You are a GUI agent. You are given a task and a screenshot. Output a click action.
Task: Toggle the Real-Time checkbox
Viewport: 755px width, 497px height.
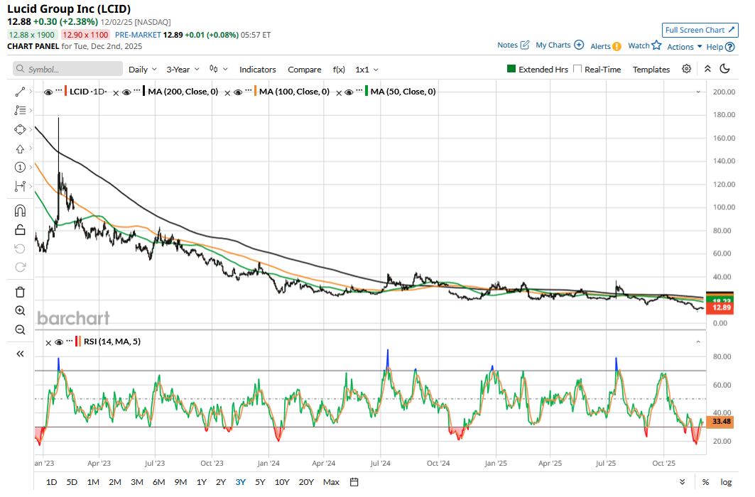(x=577, y=69)
